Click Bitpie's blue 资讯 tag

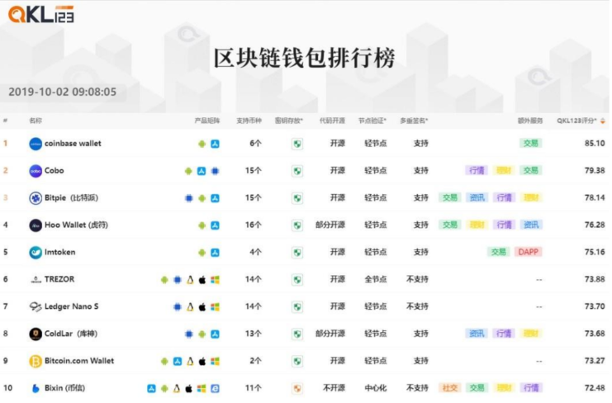[x=477, y=198]
